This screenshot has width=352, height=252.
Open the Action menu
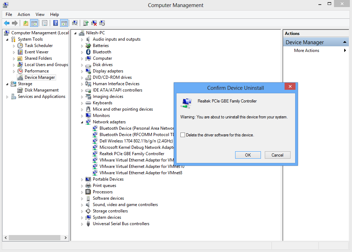point(24,14)
